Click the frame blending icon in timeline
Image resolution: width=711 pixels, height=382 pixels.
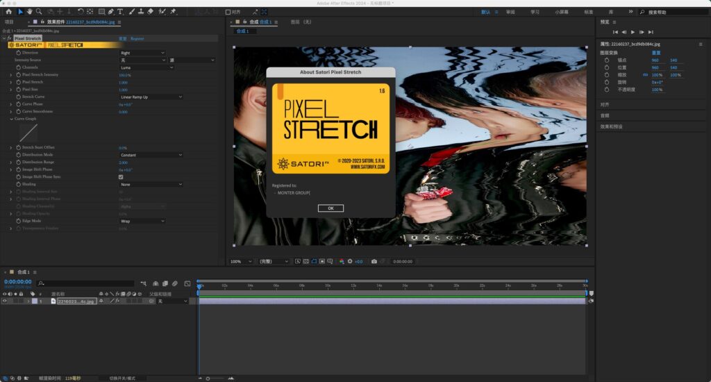[165, 283]
